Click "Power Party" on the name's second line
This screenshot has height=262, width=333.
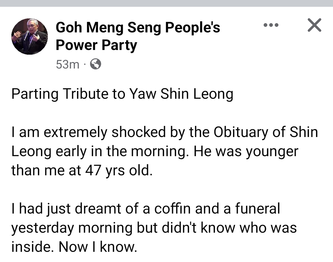point(96,46)
